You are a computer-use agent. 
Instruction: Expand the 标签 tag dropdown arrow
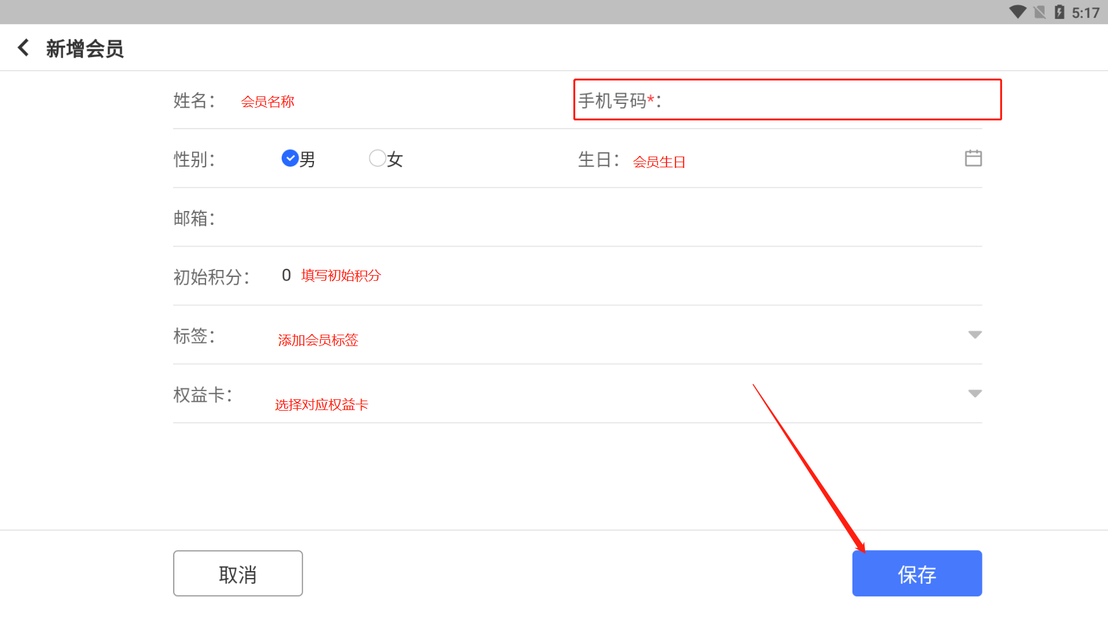coord(975,335)
